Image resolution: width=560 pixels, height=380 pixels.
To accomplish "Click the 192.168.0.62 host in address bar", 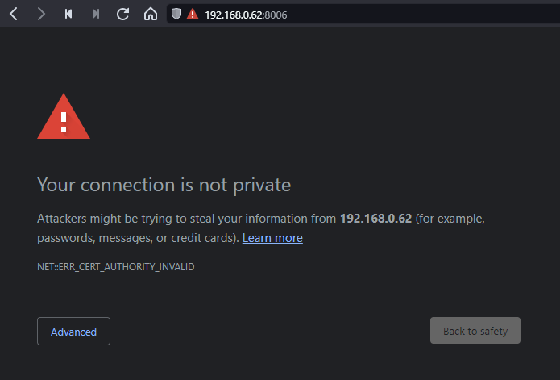I will pyautogui.click(x=233, y=15).
